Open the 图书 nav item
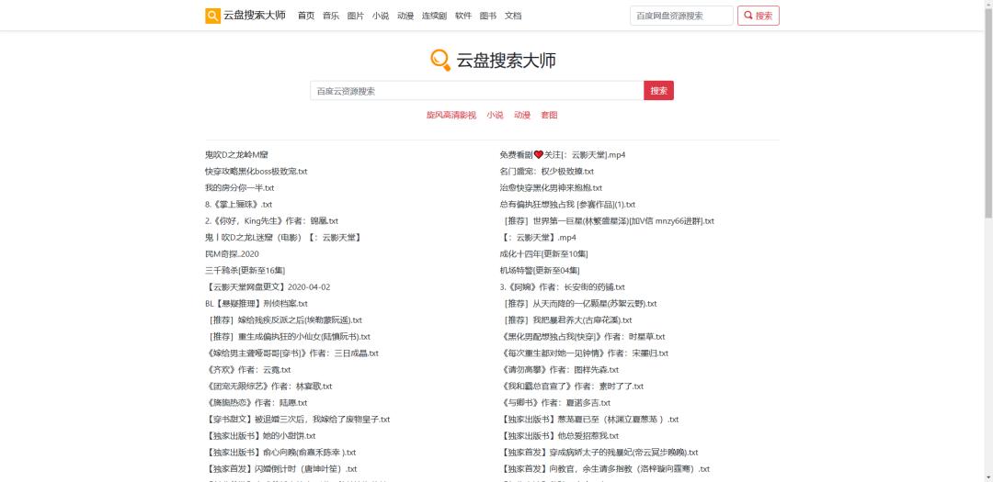The height and width of the screenshot is (482, 993). pyautogui.click(x=488, y=16)
